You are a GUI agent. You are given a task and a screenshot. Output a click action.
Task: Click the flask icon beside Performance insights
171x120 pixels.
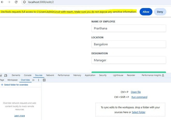[163, 75]
